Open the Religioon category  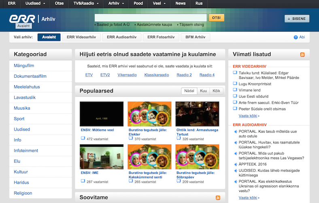coord(23,193)
